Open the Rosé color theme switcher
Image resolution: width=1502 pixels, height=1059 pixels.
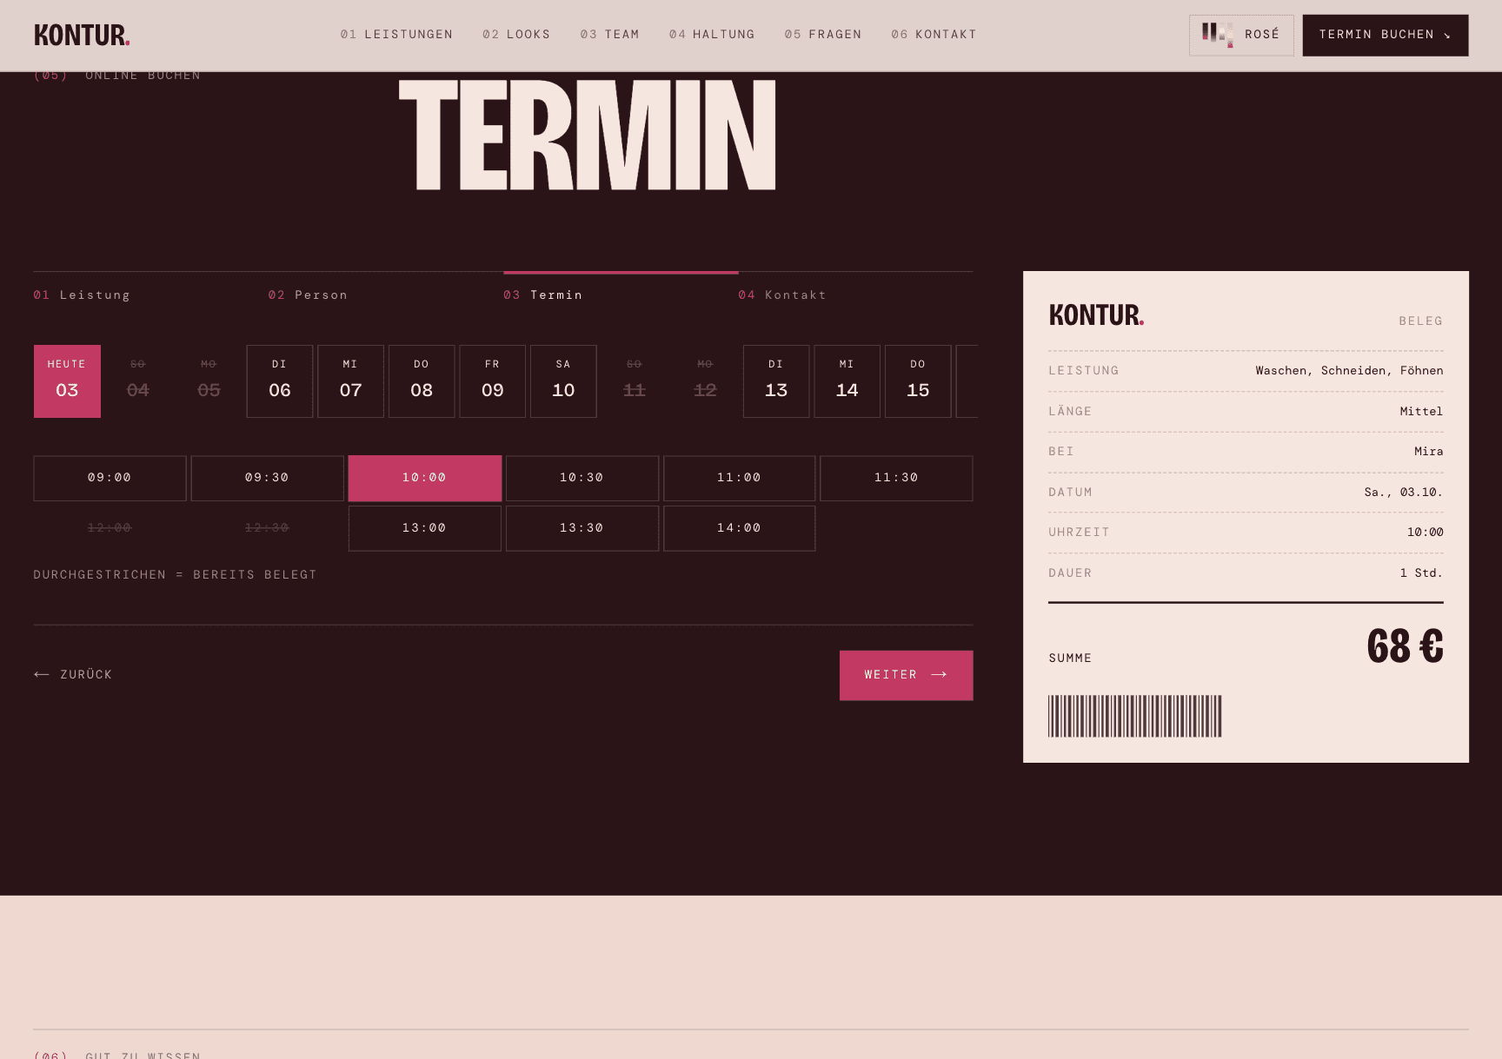pyautogui.click(x=1241, y=35)
